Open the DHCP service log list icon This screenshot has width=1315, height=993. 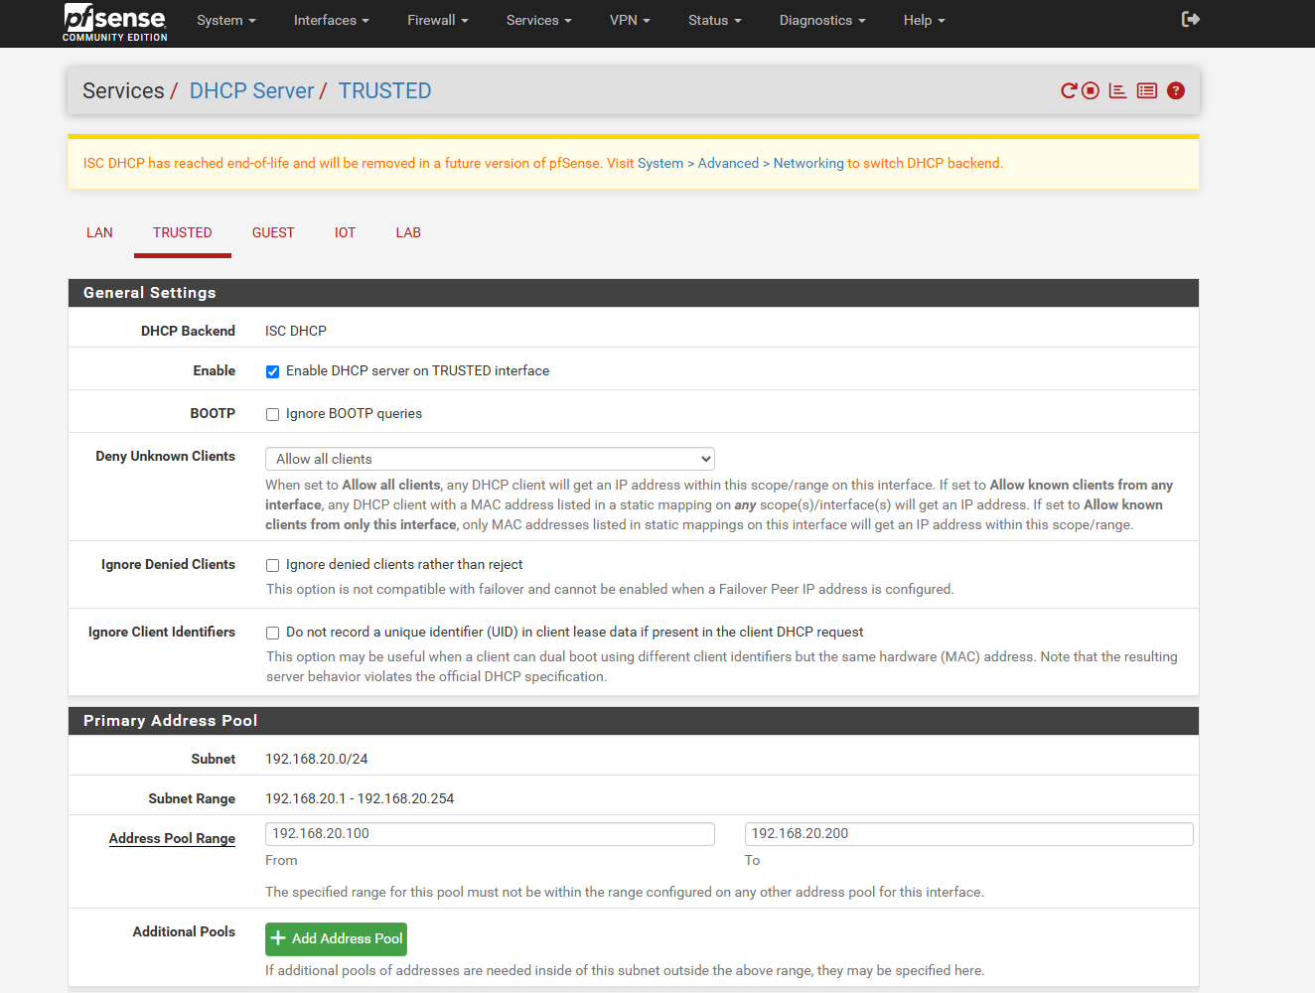coord(1147,90)
